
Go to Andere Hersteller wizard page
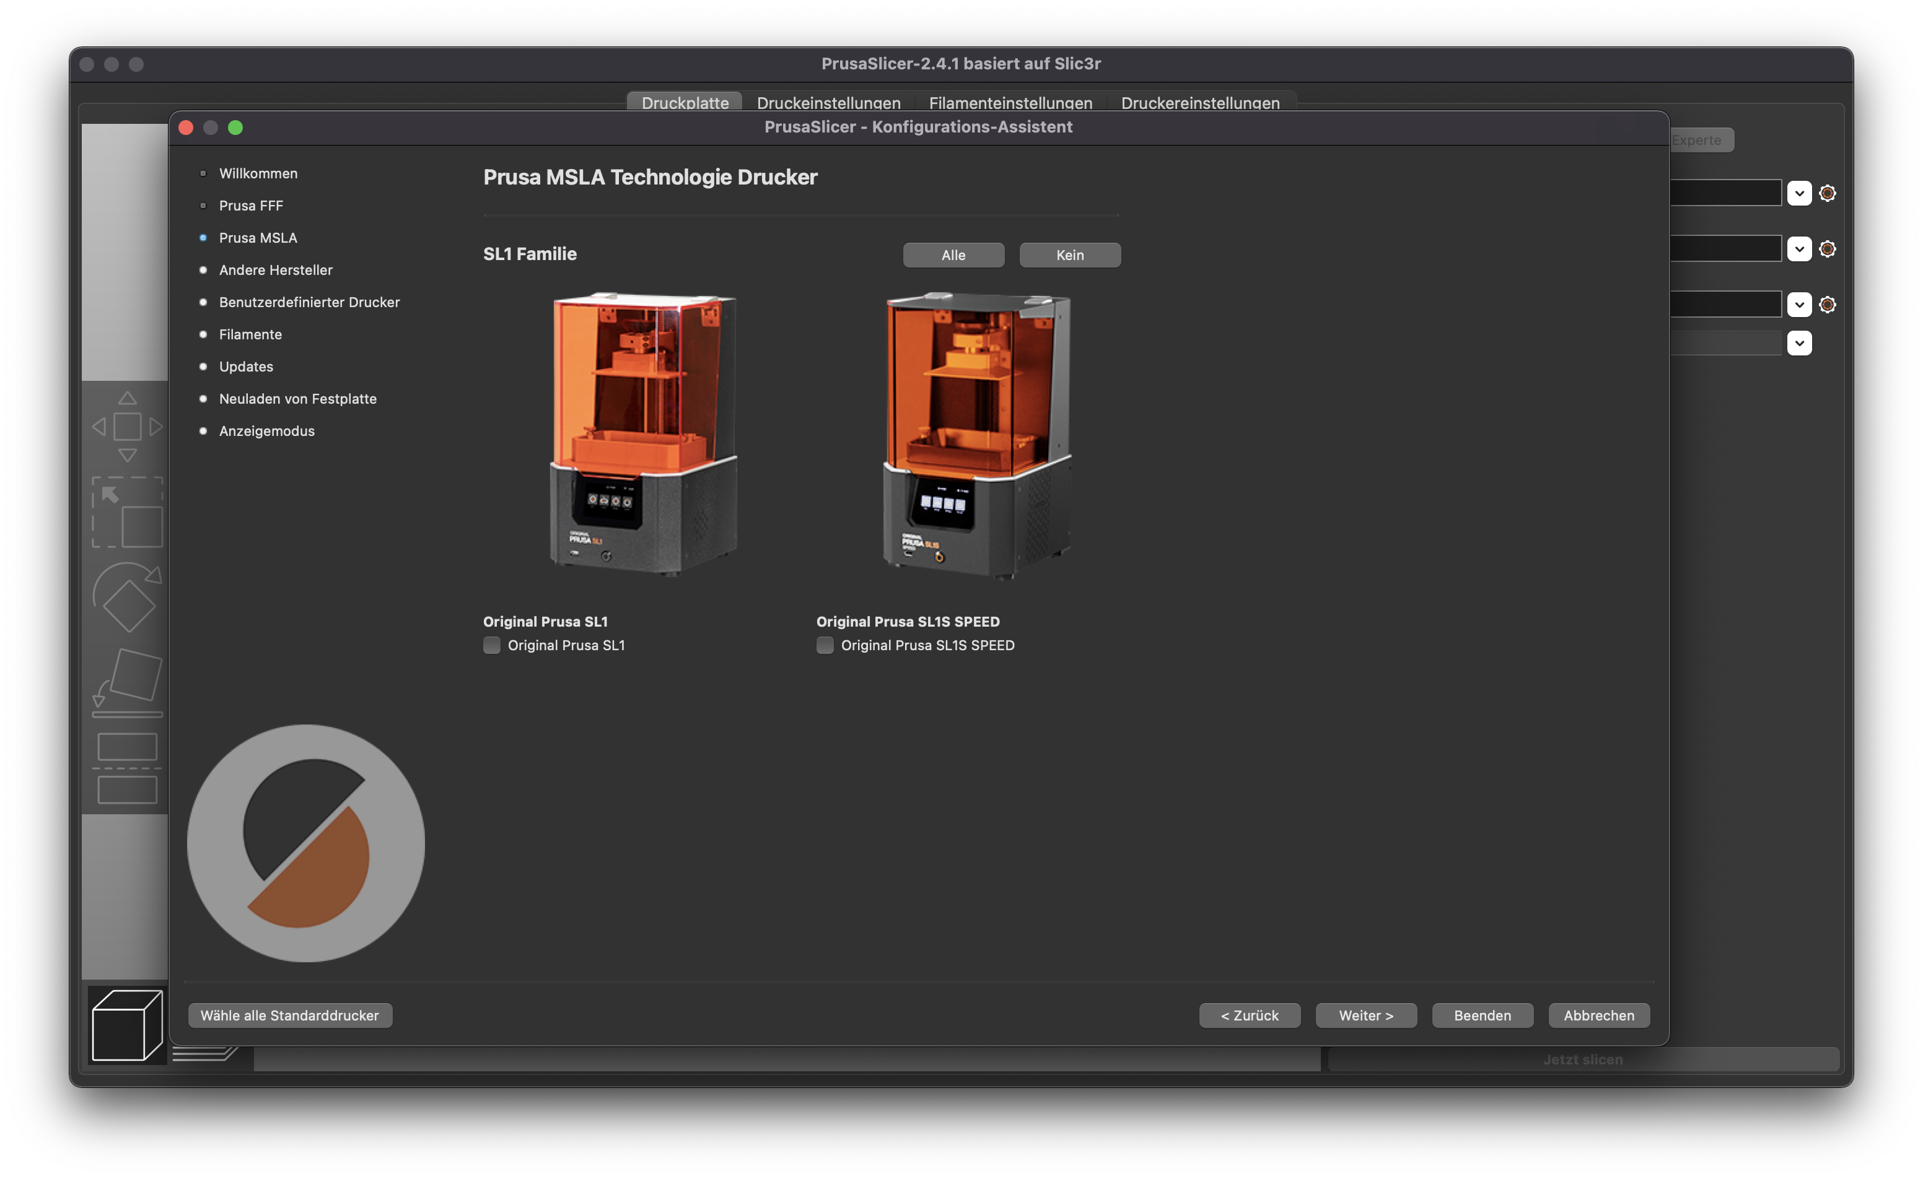click(276, 270)
